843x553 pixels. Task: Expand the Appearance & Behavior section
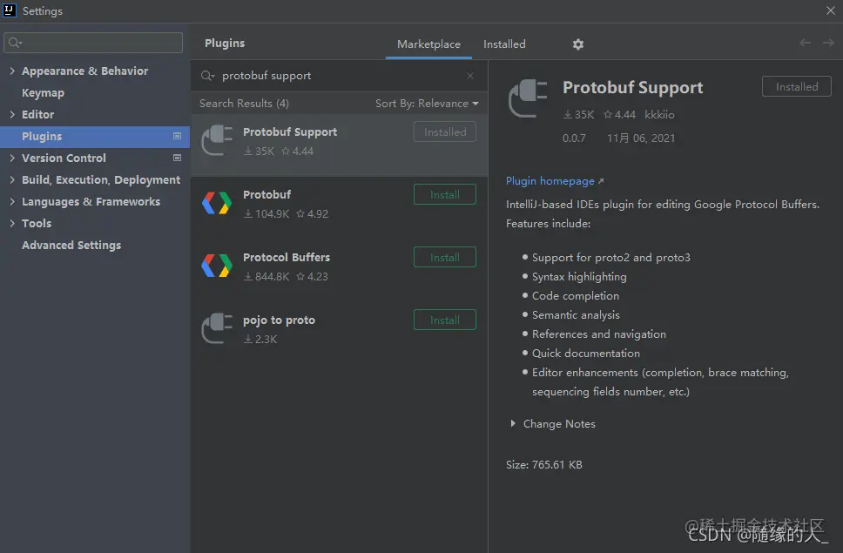(x=12, y=71)
